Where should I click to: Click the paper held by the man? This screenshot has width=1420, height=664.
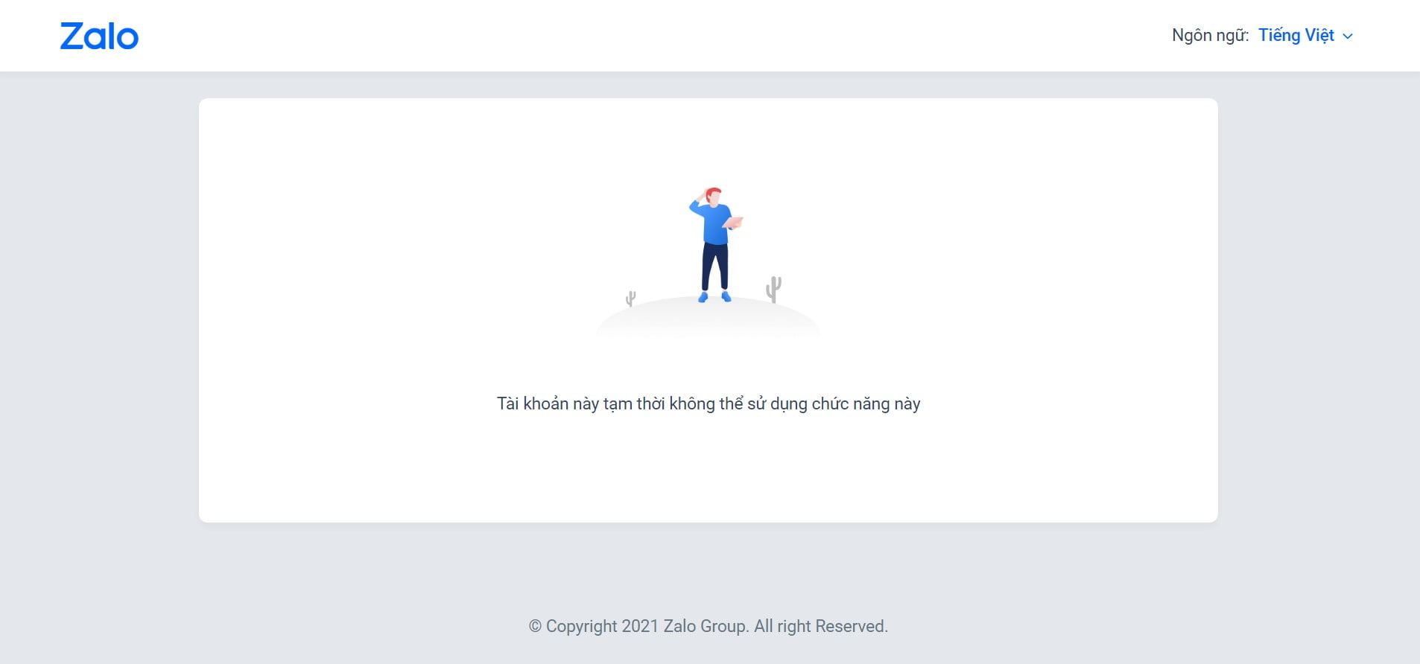[x=733, y=222]
